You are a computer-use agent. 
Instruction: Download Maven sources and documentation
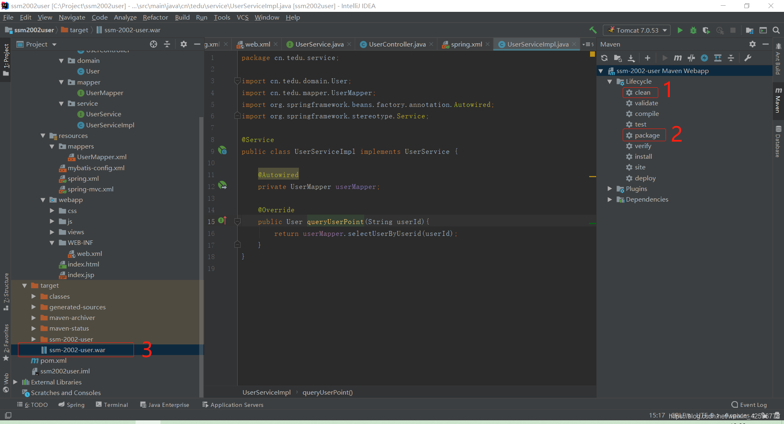(x=631, y=58)
